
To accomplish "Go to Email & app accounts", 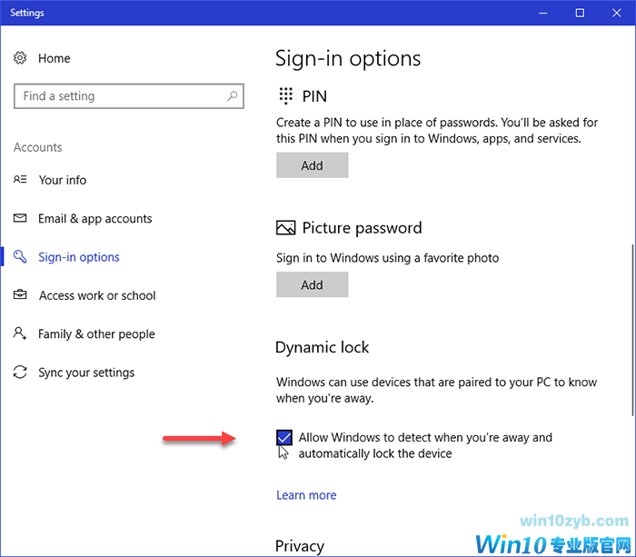I will tap(95, 219).
